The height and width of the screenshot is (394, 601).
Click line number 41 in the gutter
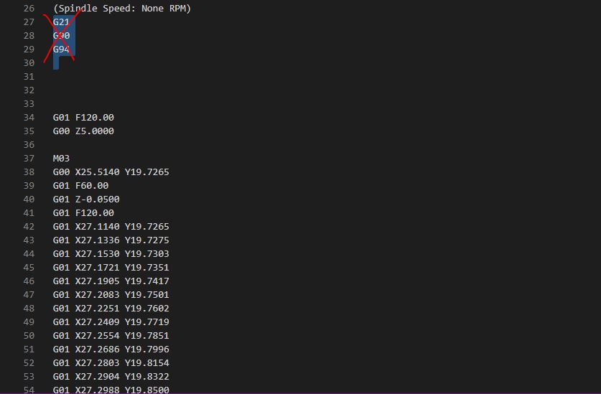(29, 213)
